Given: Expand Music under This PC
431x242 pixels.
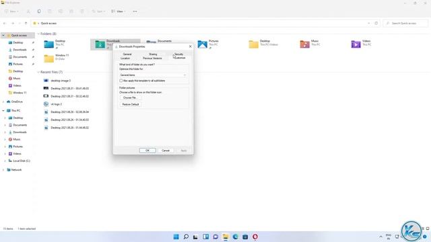Looking at the screenshot, I should click(x=5, y=139).
